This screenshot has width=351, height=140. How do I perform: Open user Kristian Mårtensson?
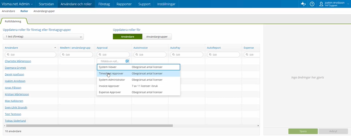17,94
